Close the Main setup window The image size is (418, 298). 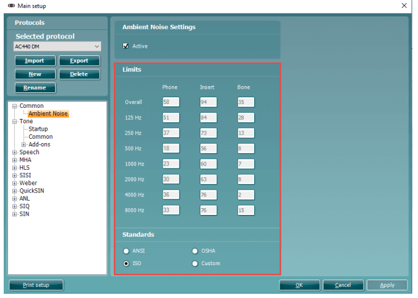[x=404, y=6]
